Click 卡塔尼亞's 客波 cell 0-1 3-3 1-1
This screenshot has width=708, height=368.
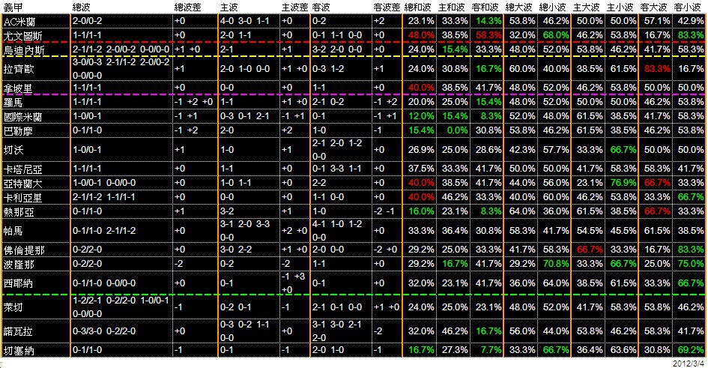(337, 169)
